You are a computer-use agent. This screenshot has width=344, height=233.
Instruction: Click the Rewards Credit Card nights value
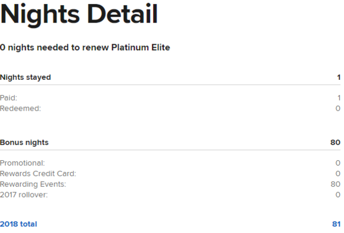pyautogui.click(x=338, y=174)
